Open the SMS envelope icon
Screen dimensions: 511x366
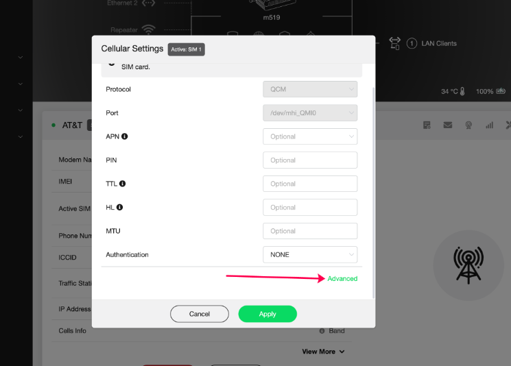pos(448,125)
